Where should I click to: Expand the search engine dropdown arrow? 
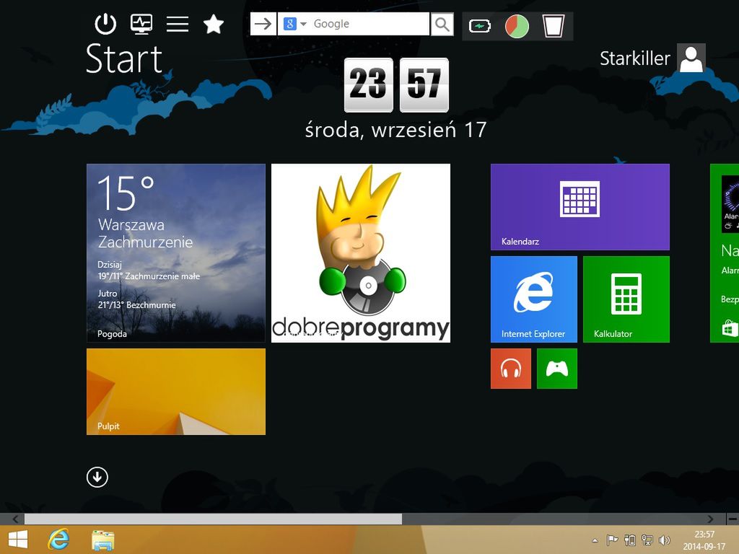(x=304, y=24)
